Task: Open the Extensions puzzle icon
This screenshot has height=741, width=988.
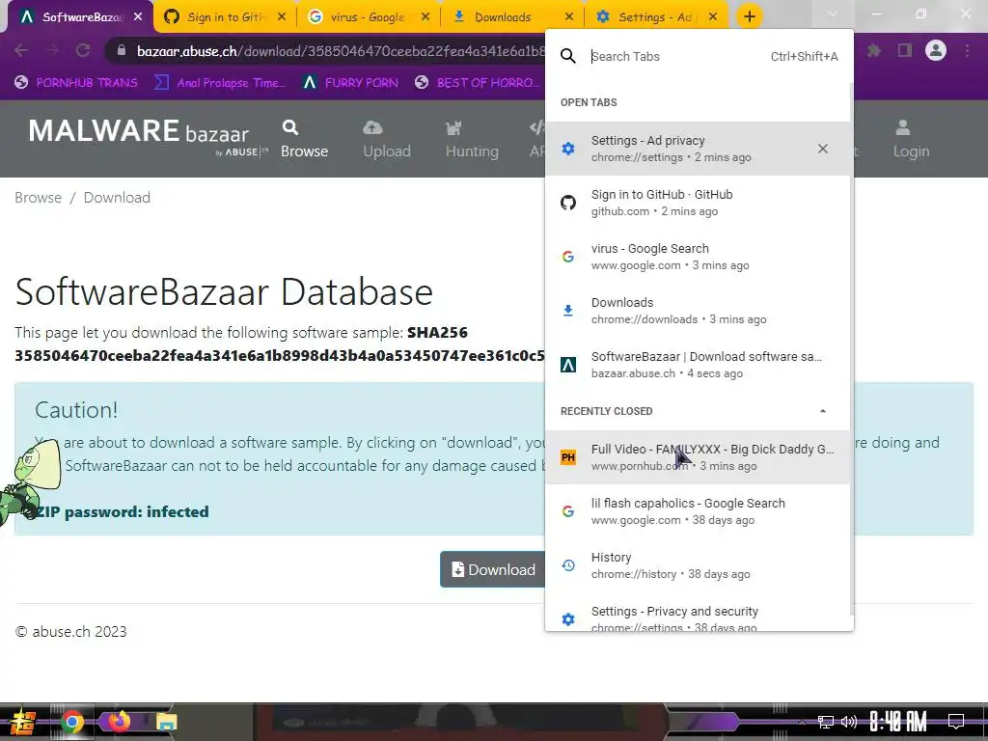Action: point(874,50)
